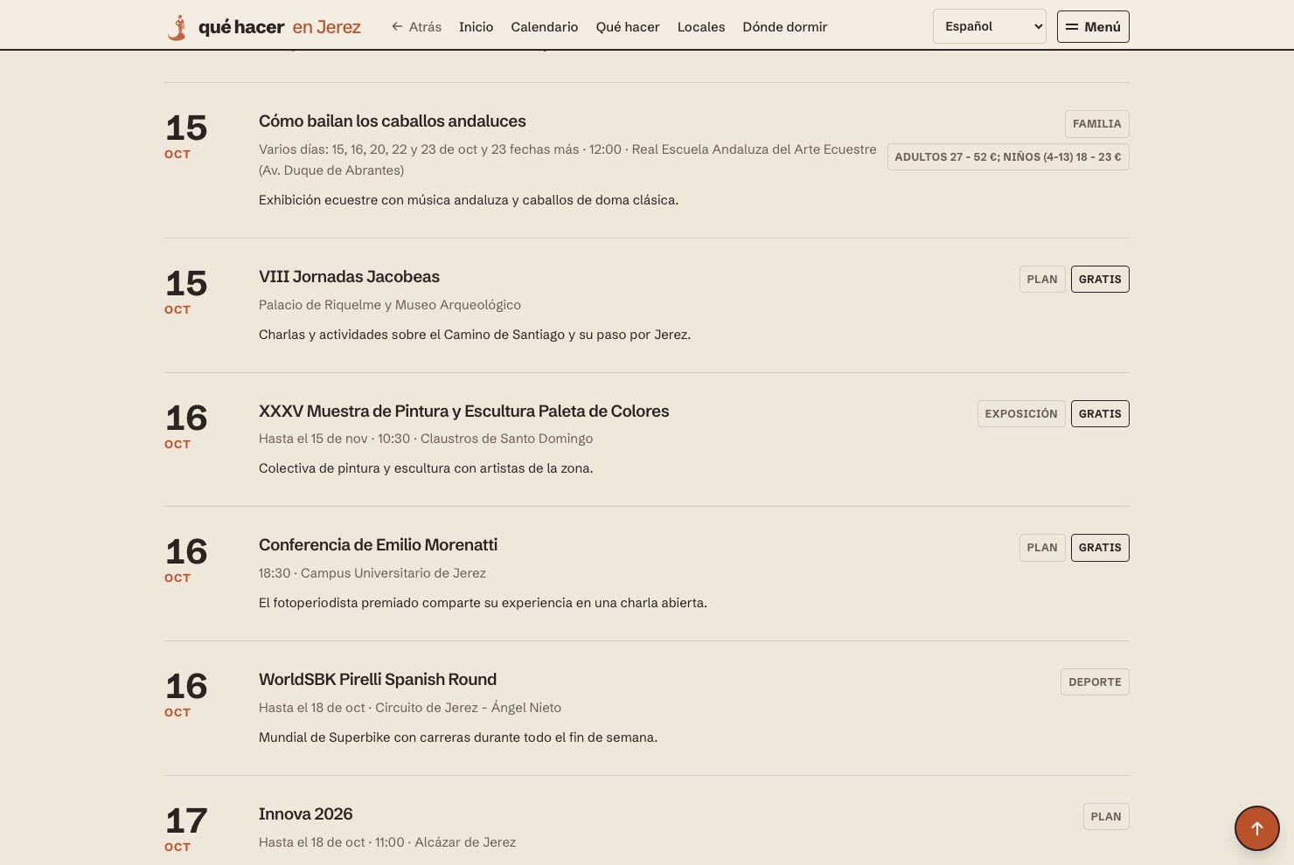Open the Locales nav item
This screenshot has width=1294, height=865.
pos(701,27)
